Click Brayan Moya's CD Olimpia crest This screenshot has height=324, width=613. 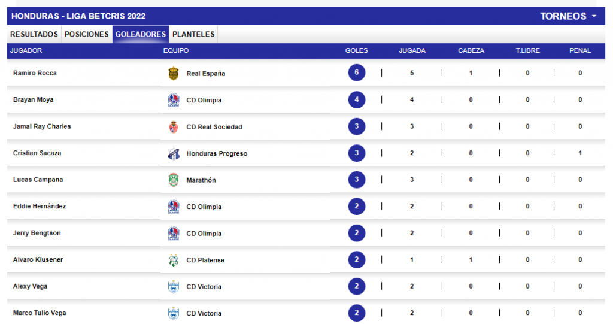tap(173, 100)
